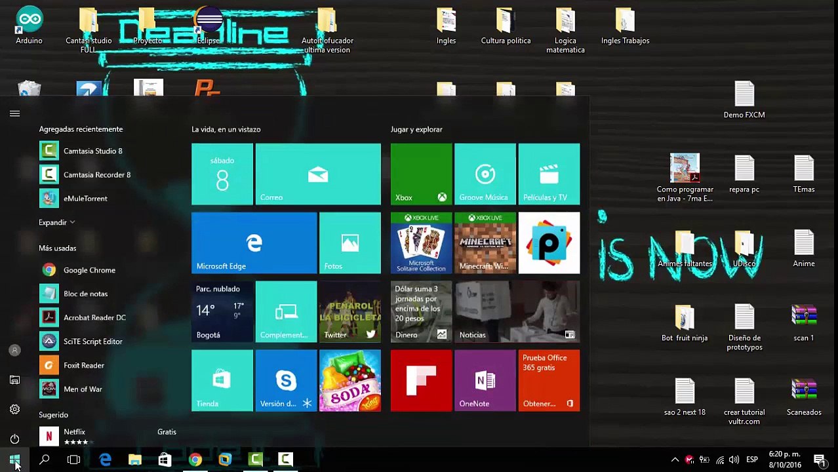Open Settings gear in Start sidebar
This screenshot has height=472, width=838.
point(14,410)
